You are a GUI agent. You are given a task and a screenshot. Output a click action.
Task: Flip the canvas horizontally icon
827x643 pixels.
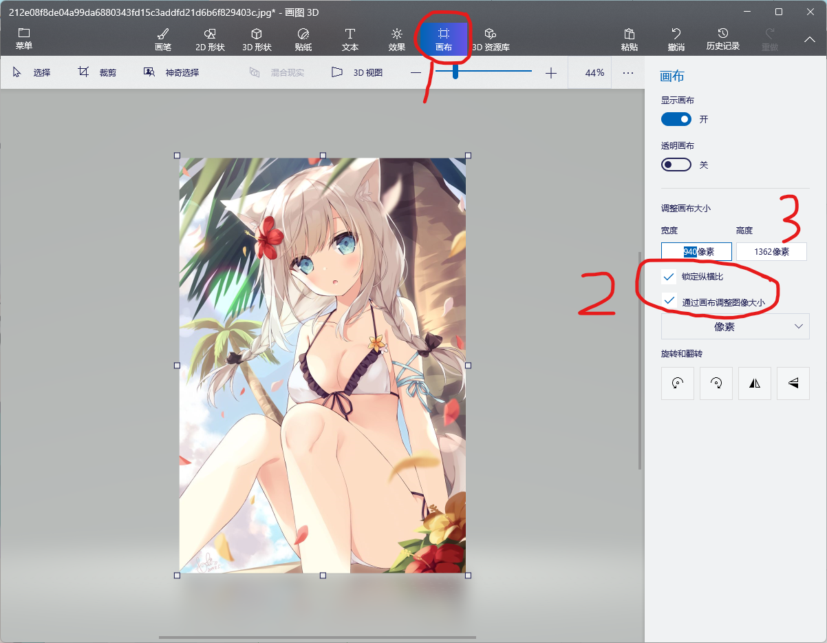[755, 383]
